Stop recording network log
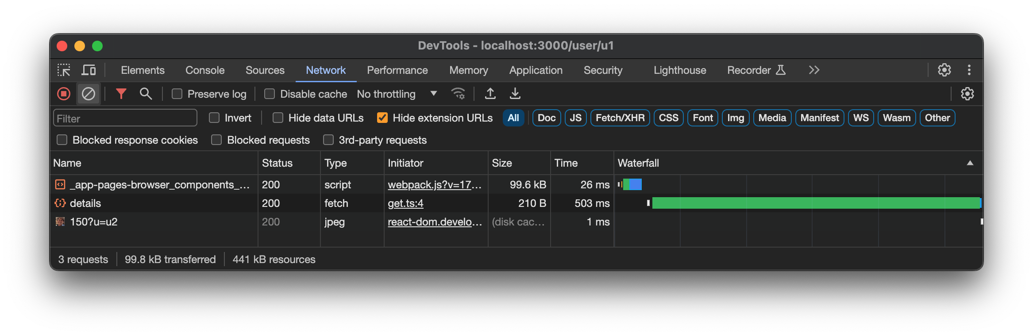Screen dimensions: 1033x336 64,94
